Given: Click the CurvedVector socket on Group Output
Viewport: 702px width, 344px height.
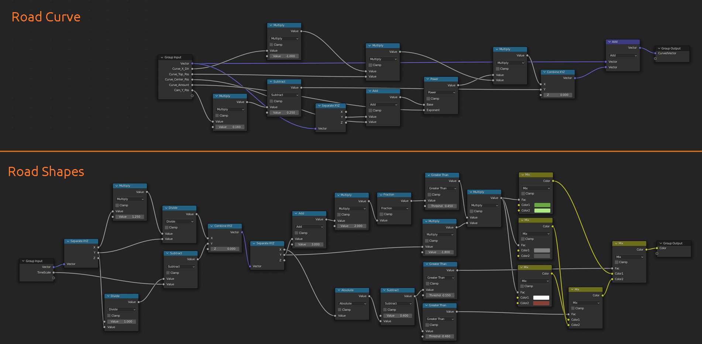Looking at the screenshot, I should click(x=656, y=53).
